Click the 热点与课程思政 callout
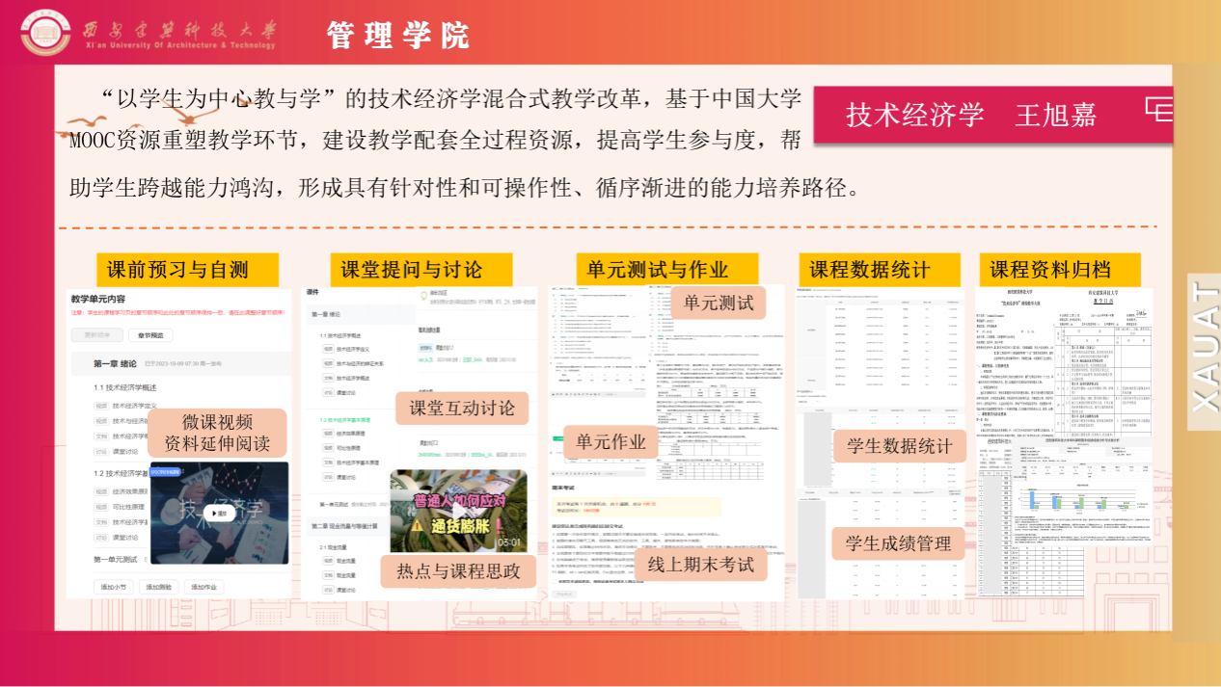The width and height of the screenshot is (1221, 687). (458, 570)
